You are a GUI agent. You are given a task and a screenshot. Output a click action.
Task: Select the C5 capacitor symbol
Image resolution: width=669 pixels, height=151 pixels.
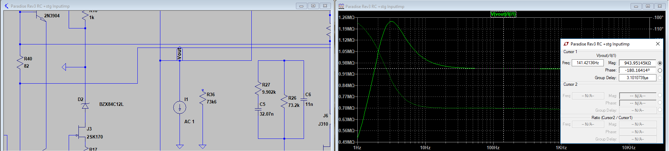click(258, 109)
